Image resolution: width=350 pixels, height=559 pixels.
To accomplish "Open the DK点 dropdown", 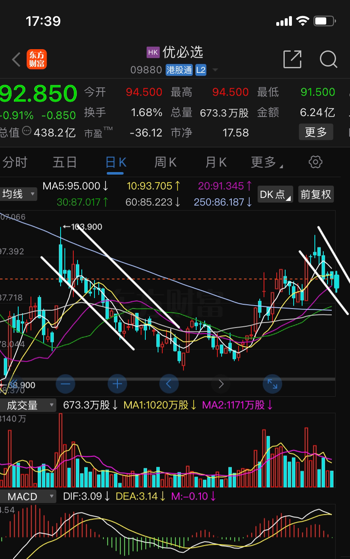I will pos(275,194).
